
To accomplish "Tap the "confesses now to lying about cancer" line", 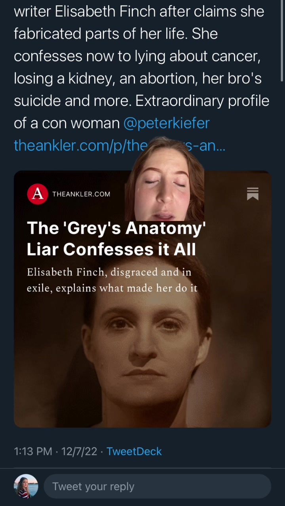I will tap(137, 56).
